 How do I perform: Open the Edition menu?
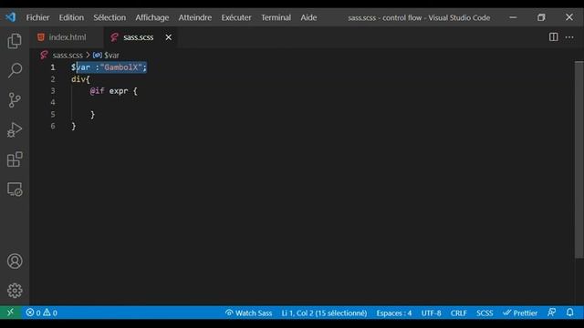point(71,17)
